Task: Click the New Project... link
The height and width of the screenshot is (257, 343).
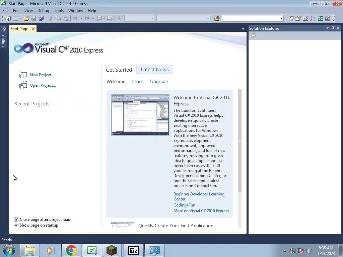Action: (42, 75)
